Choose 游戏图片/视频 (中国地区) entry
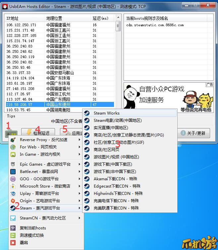The width and height of the screenshot is (218, 250). [x=130, y=157]
